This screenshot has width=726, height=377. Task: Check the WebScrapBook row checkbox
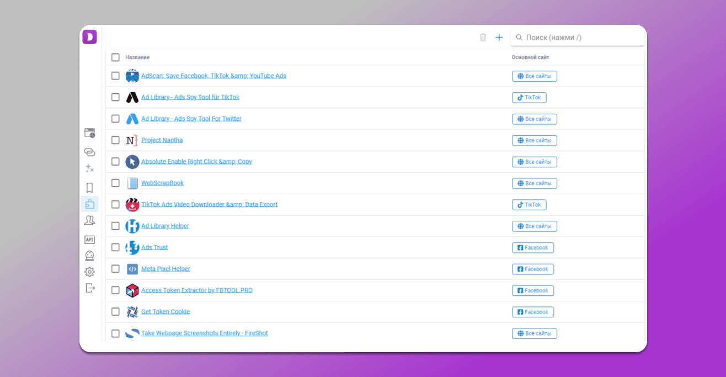pyautogui.click(x=115, y=183)
